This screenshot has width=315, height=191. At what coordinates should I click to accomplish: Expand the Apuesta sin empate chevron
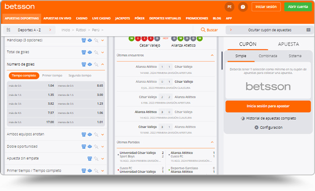[102, 159]
